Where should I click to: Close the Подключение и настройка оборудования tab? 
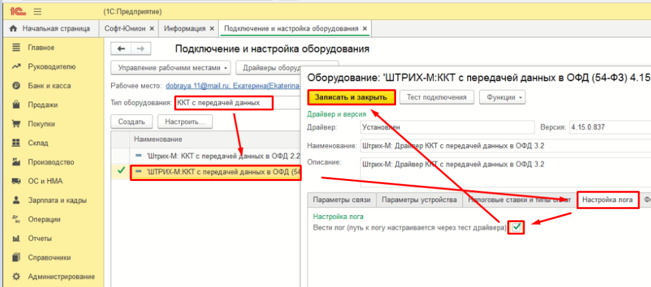click(364, 29)
